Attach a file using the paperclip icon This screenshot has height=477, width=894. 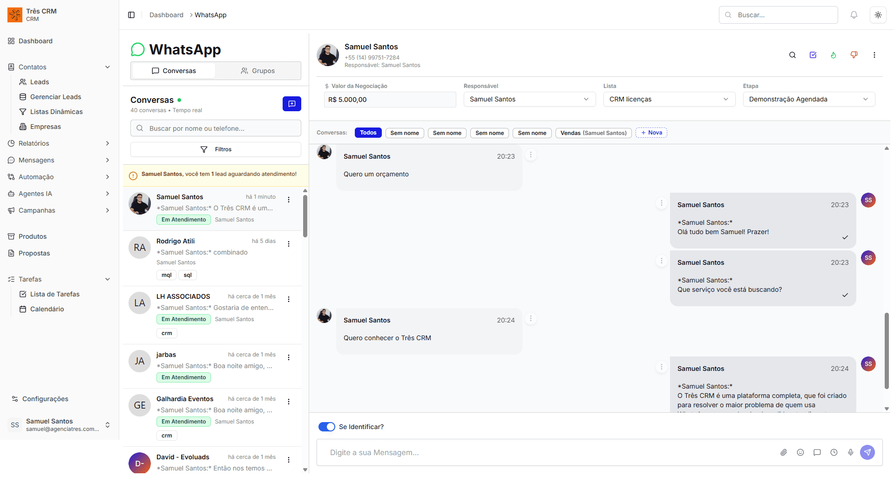784,452
